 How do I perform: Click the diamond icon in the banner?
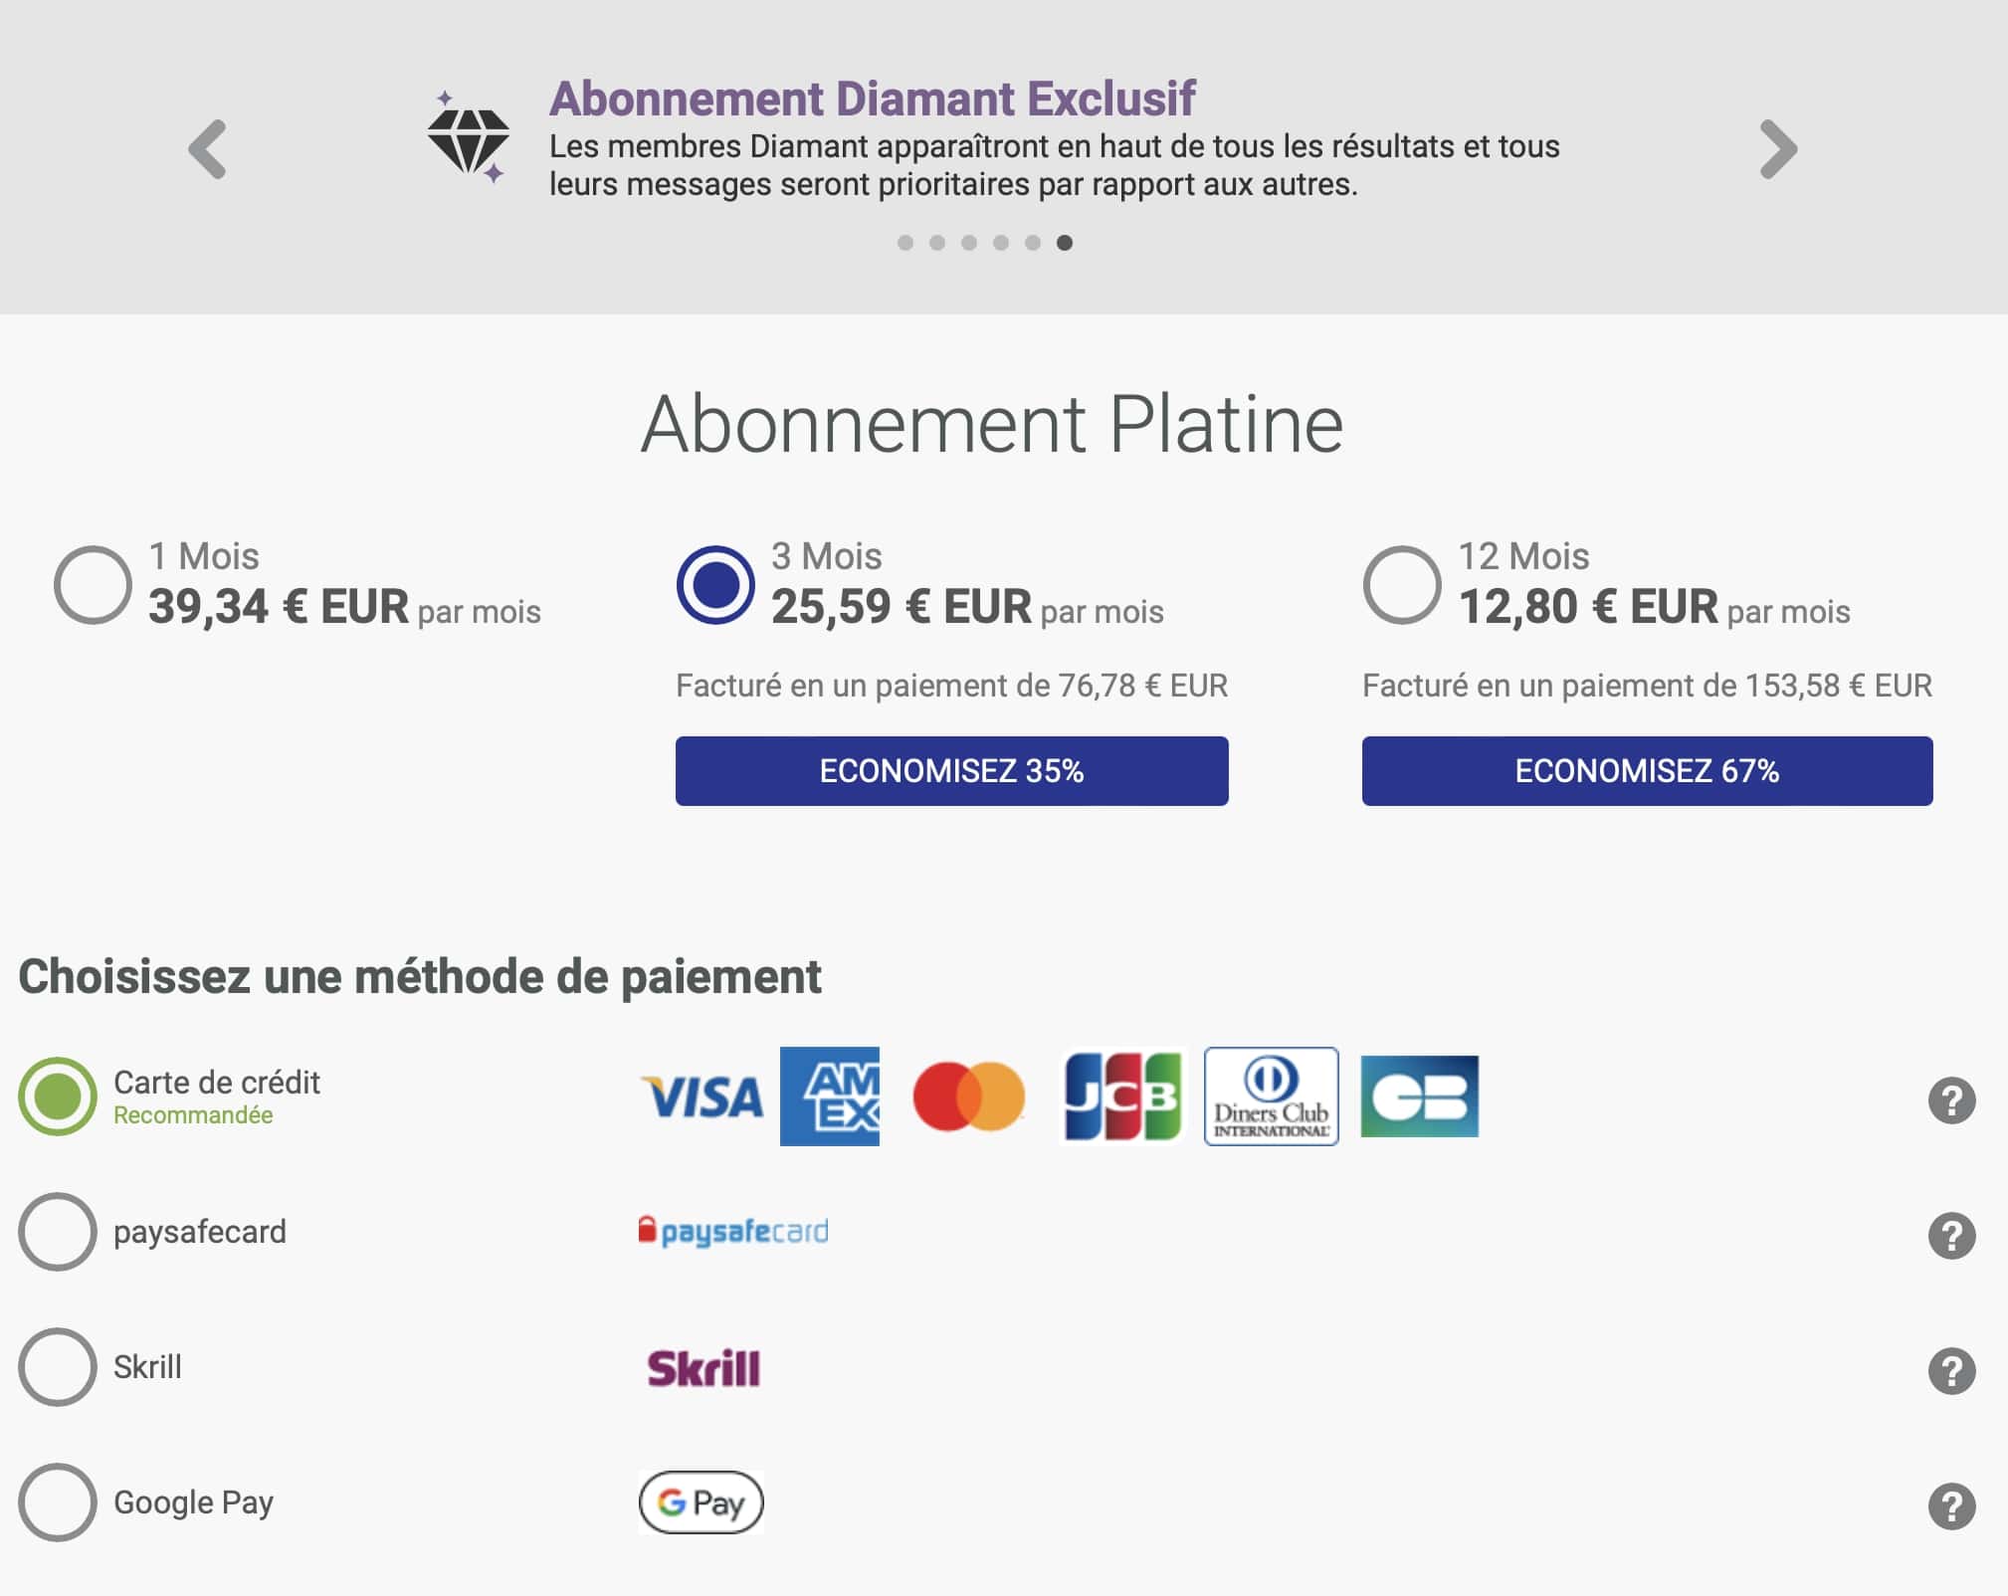point(469,139)
